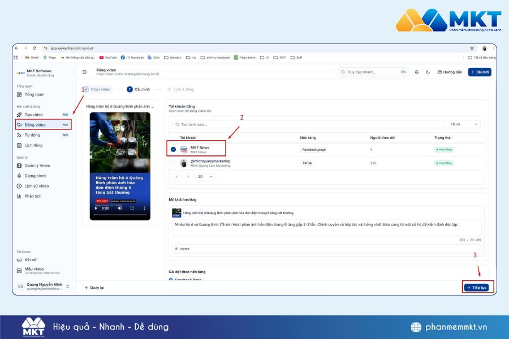Open notifications bell icon

point(416,72)
